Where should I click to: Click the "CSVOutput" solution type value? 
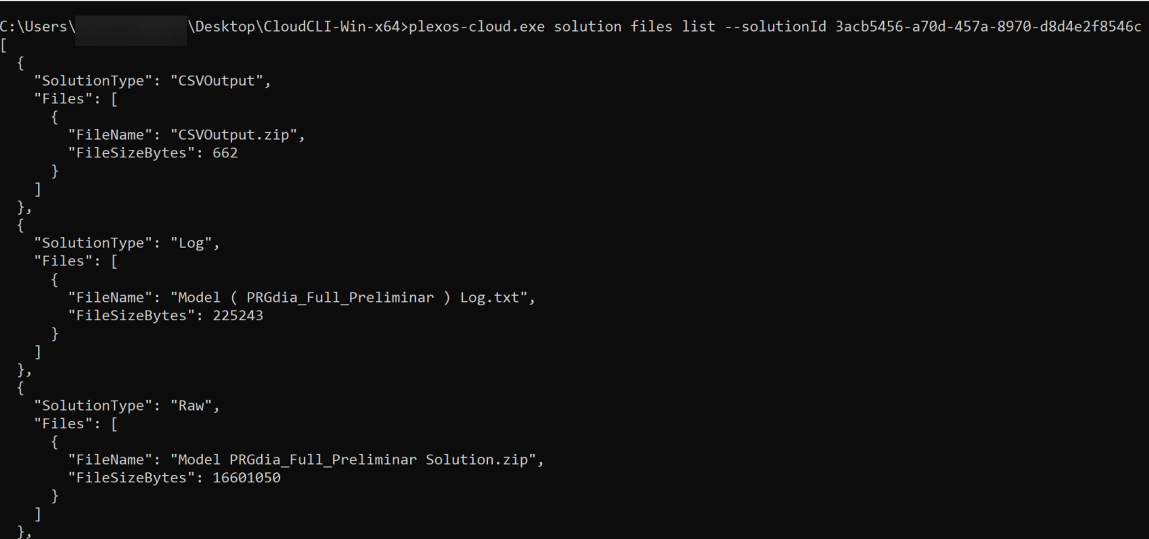coord(217,81)
